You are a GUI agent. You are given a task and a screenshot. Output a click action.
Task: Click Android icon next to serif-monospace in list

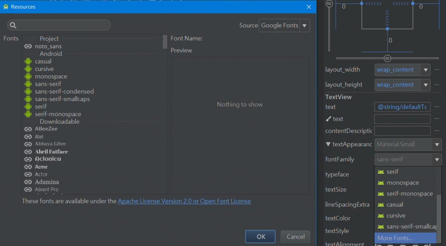(x=28, y=114)
